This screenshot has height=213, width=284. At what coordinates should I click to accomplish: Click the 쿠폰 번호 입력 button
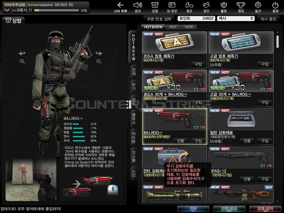(x=159, y=19)
